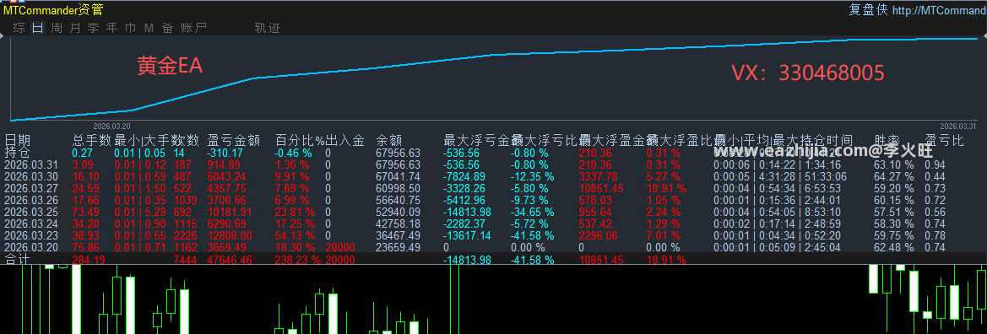Select the 2026.03.27 date row
Viewport: 987px width, 334px height.
click(x=31, y=188)
